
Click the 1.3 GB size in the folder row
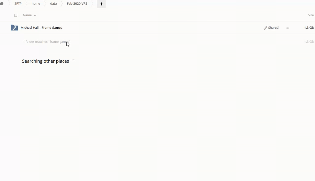coord(309,28)
